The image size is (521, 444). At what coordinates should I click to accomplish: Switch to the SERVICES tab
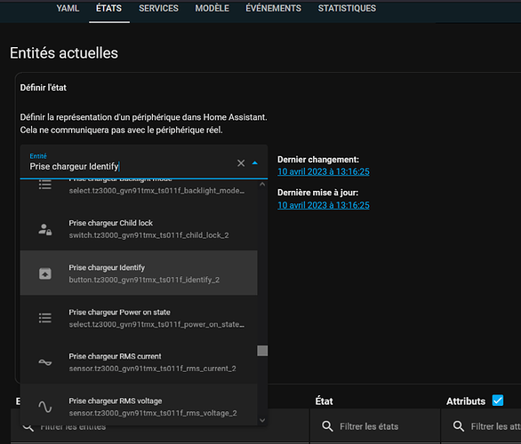tap(158, 8)
